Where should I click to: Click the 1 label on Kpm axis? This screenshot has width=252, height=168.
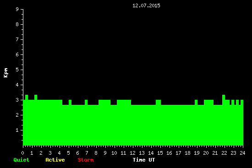tap(17, 130)
